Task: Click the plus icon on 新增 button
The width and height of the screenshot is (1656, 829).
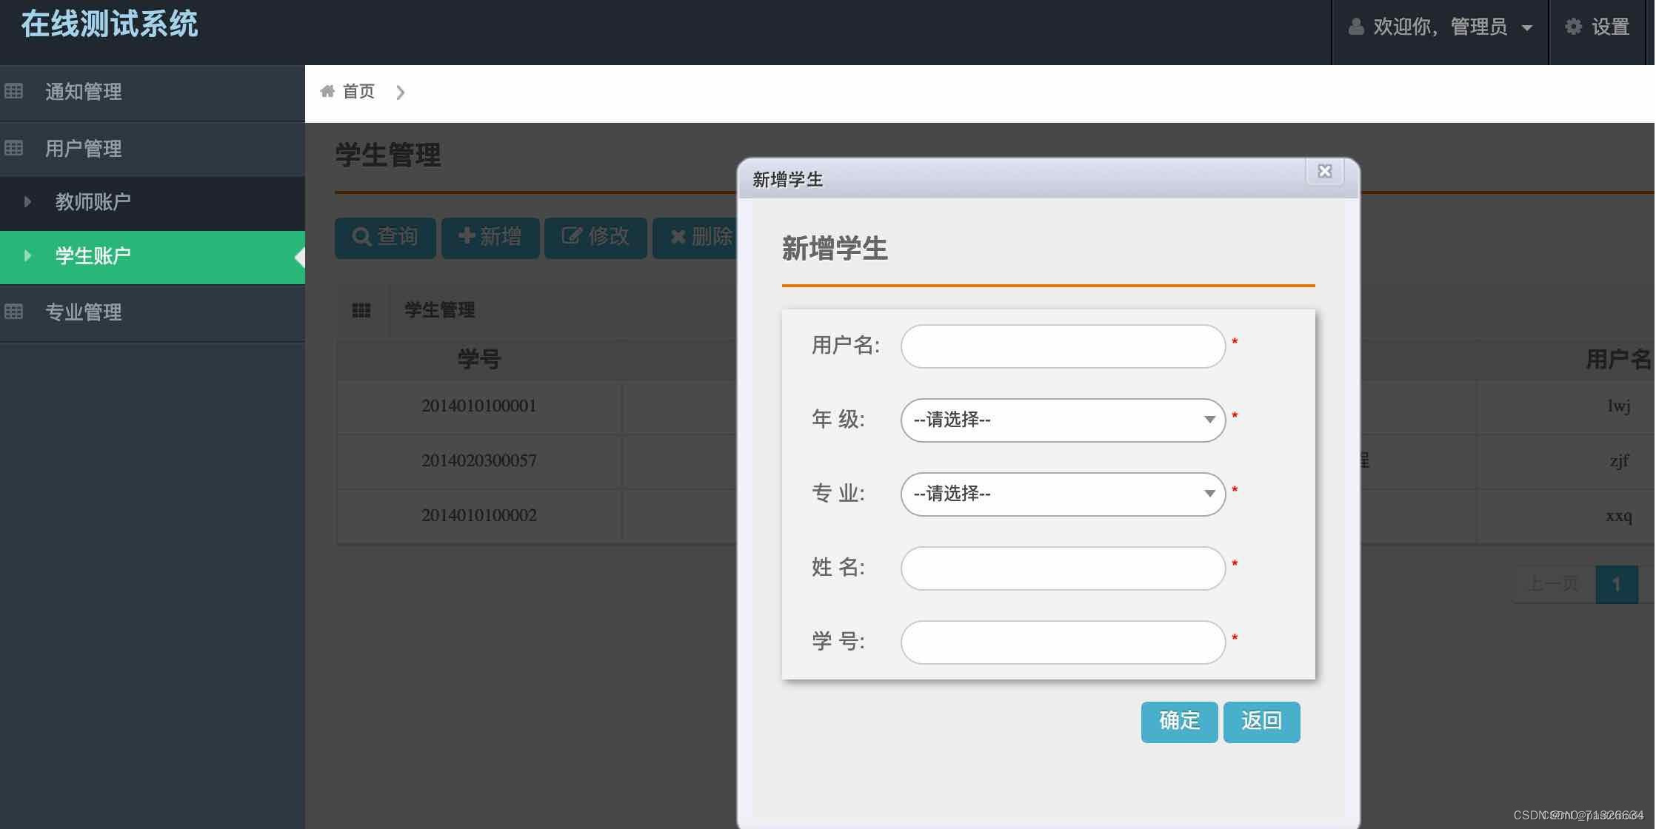Action: point(467,236)
